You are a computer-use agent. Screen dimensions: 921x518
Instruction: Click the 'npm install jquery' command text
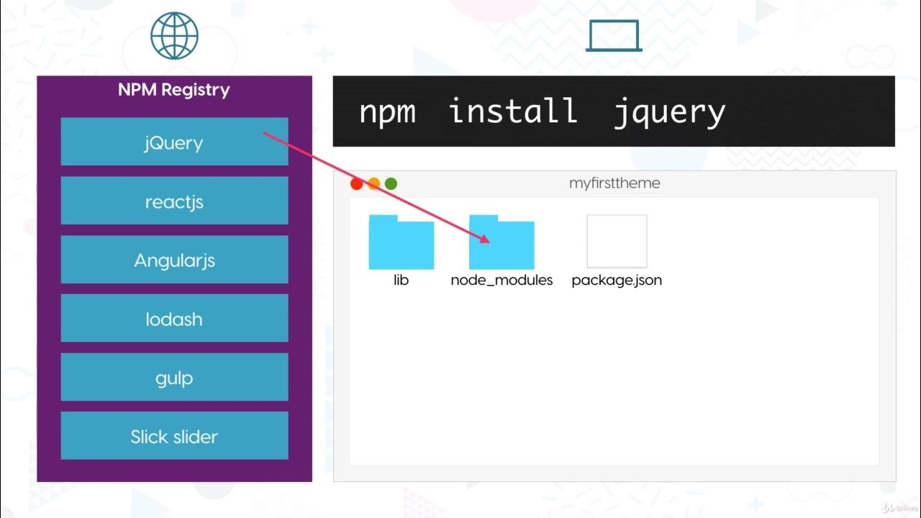[542, 112]
